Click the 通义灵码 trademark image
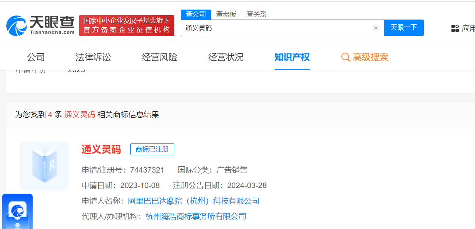475x229 pixels. tap(44, 166)
